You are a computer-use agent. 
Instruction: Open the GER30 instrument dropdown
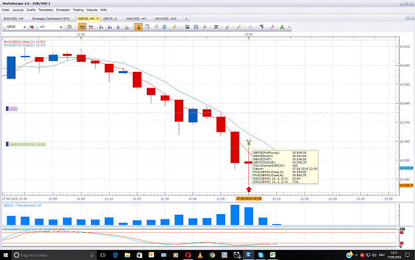tap(25, 27)
